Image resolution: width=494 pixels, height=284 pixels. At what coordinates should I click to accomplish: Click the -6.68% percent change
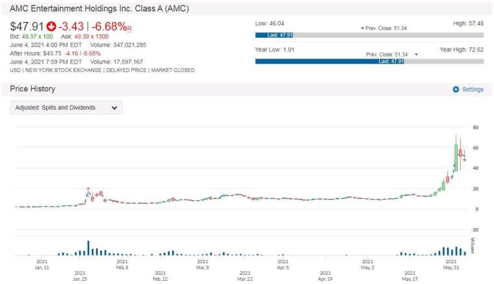pyautogui.click(x=109, y=27)
